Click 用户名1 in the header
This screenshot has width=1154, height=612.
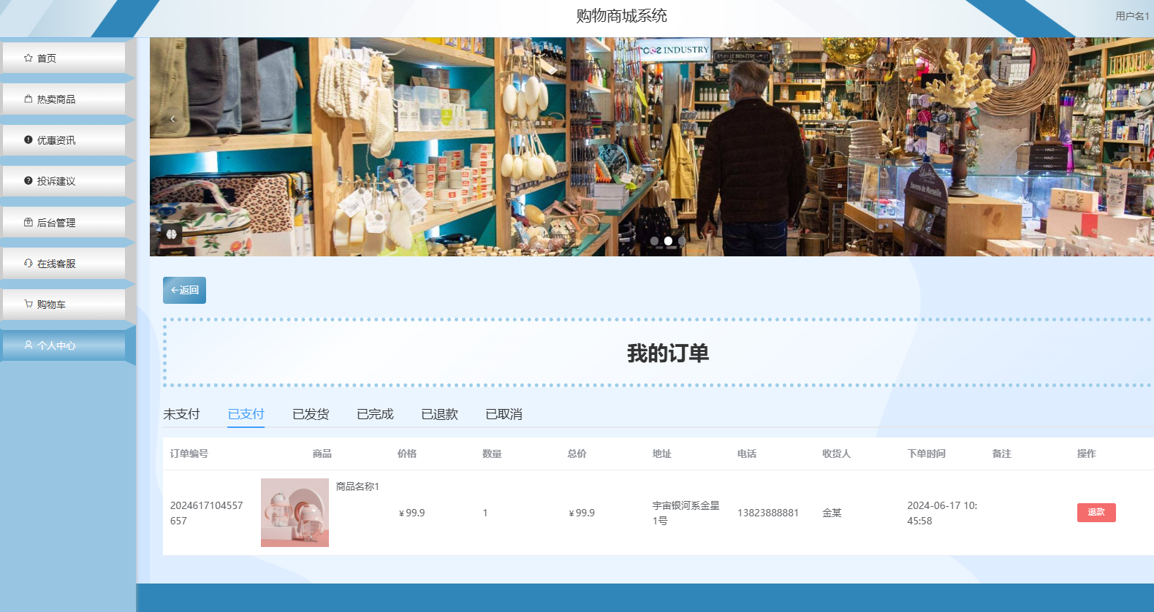click(x=1132, y=16)
